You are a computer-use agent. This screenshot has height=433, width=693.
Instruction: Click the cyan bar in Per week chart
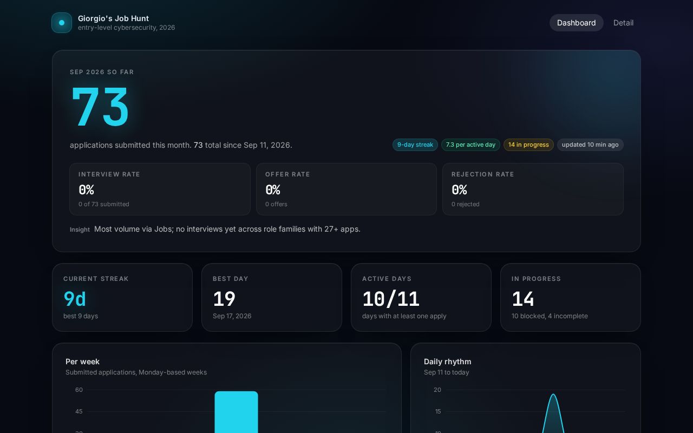[236, 412]
